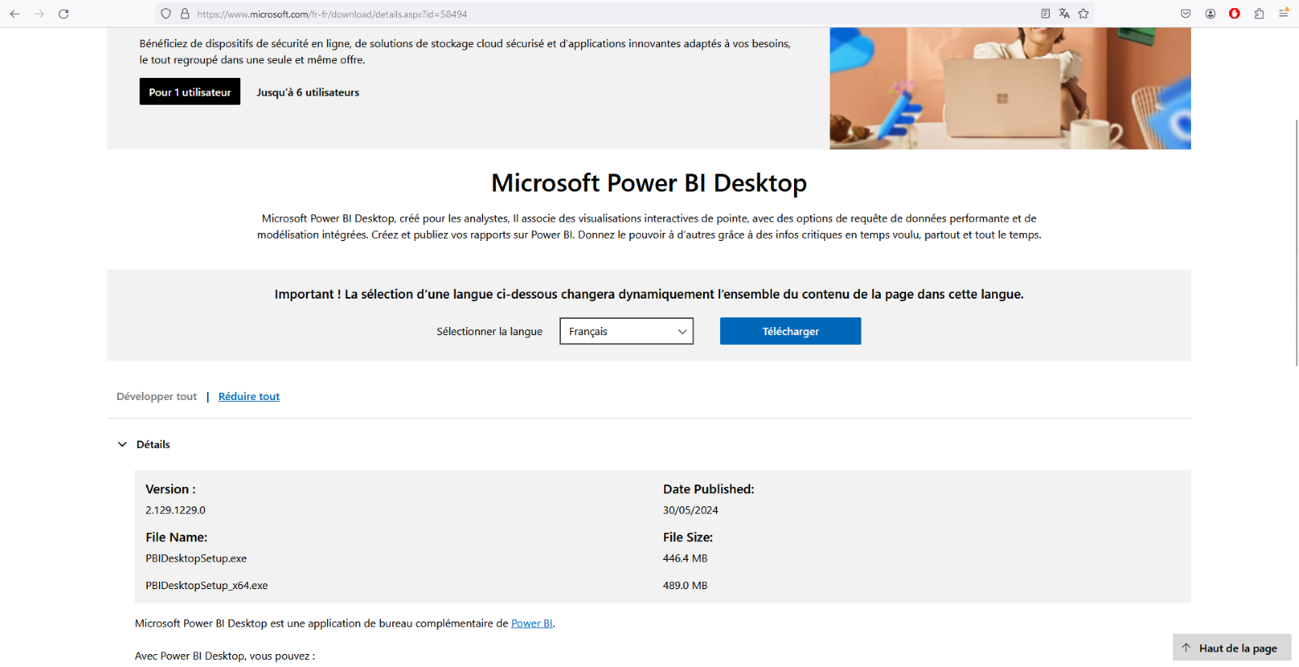Go back to the previous page
This screenshot has width=1299, height=667.
(x=15, y=14)
